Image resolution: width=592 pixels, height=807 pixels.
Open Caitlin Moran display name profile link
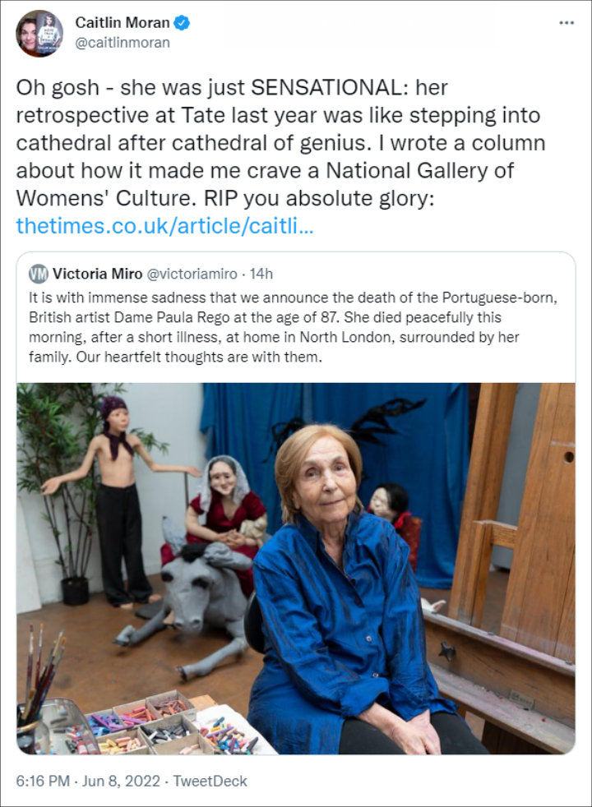coord(122,23)
